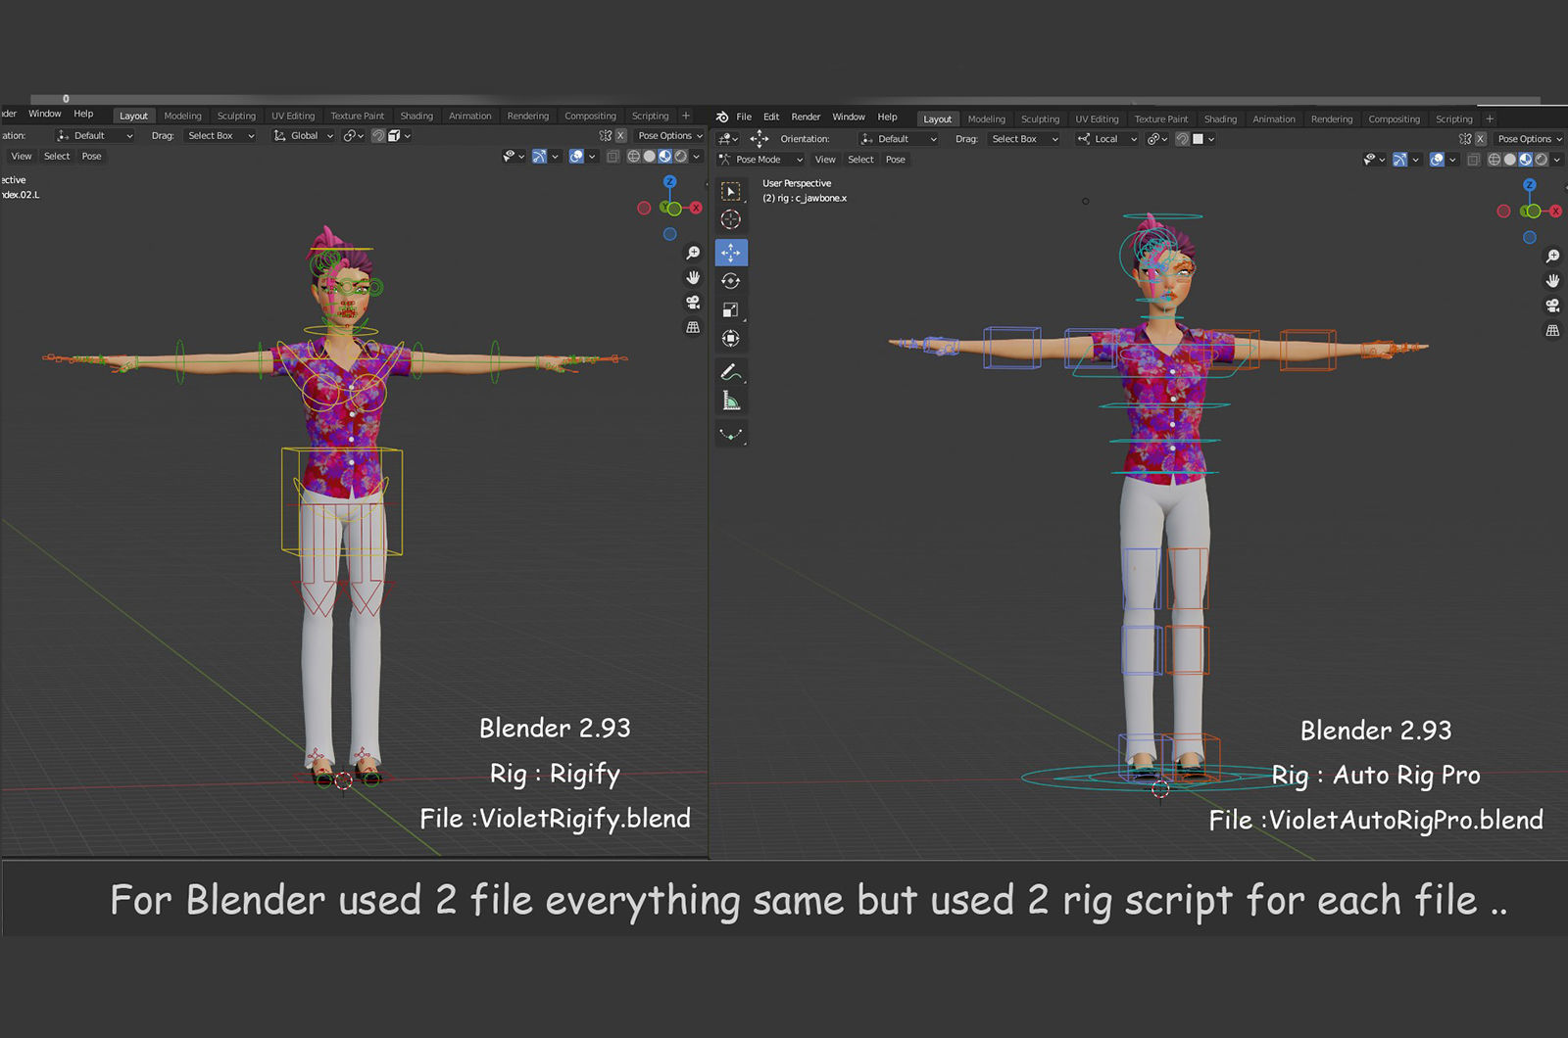Click green Y axis gizmo in right viewport
This screenshot has width=1568, height=1038.
pyautogui.click(x=1531, y=212)
